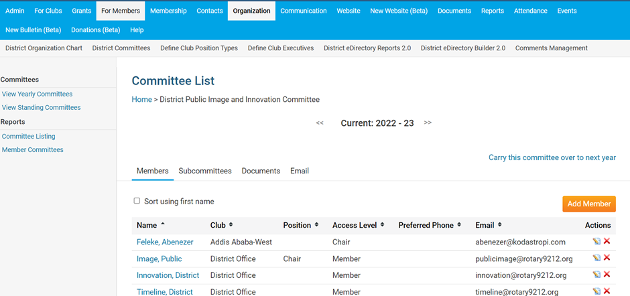Open the Reports menu in top navigation
This screenshot has height=296, width=630.
point(492,11)
